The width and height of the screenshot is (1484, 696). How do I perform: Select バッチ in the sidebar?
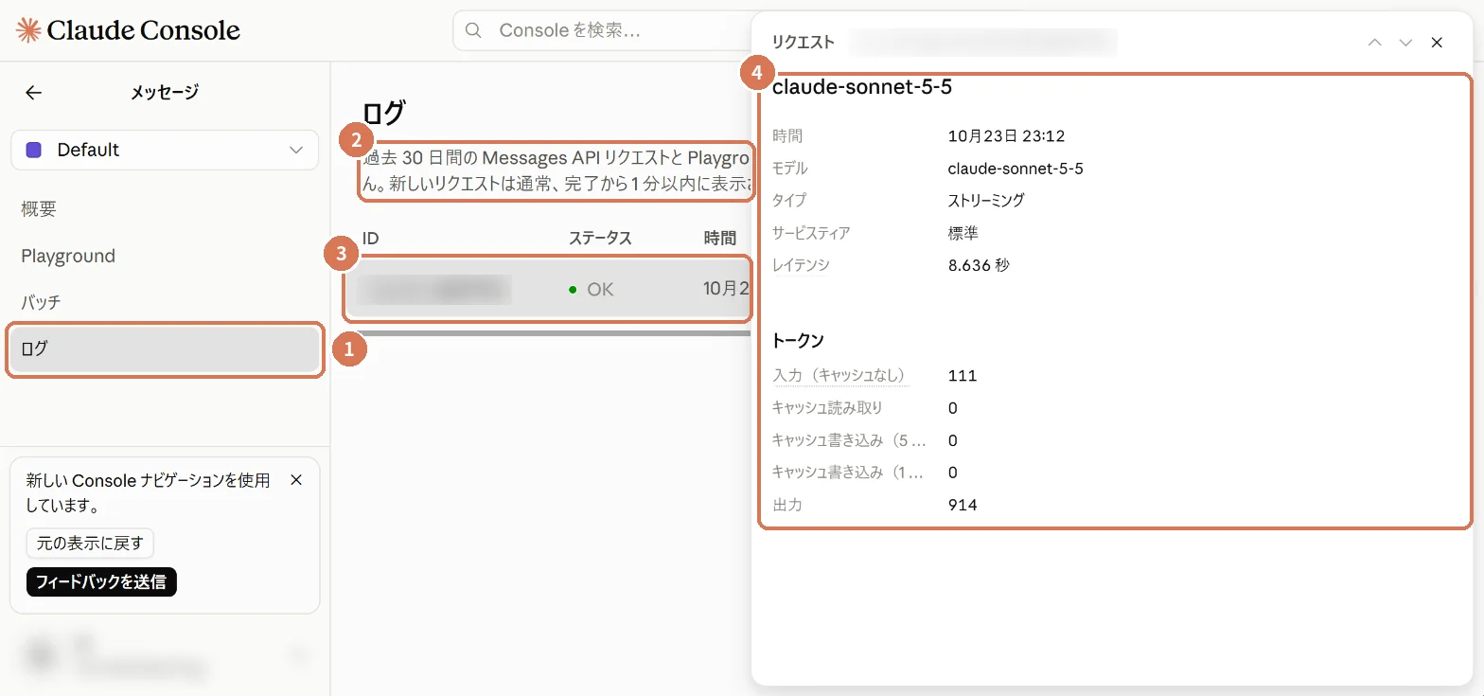41,302
